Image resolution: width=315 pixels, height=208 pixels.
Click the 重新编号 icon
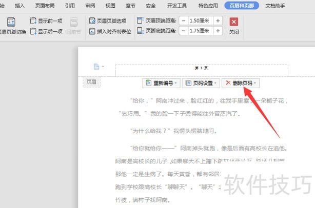pyautogui.click(x=148, y=82)
